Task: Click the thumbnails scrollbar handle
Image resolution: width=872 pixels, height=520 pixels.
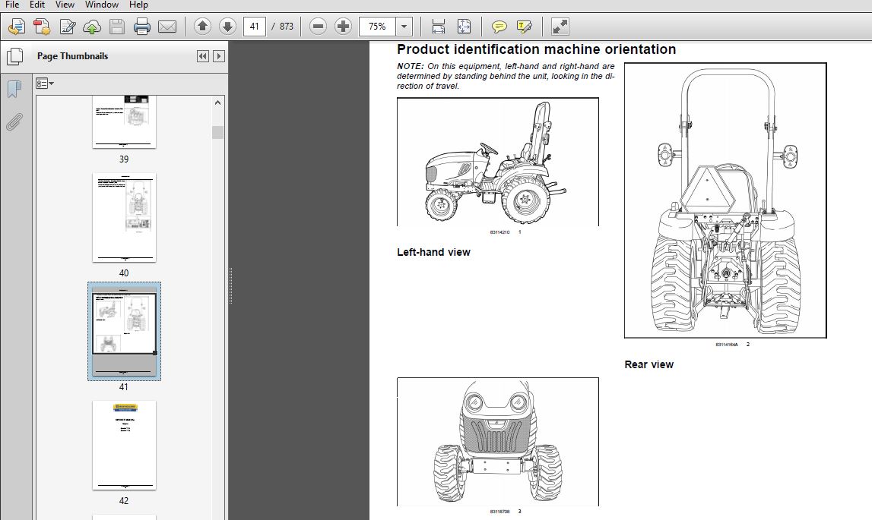Action: pyautogui.click(x=217, y=132)
